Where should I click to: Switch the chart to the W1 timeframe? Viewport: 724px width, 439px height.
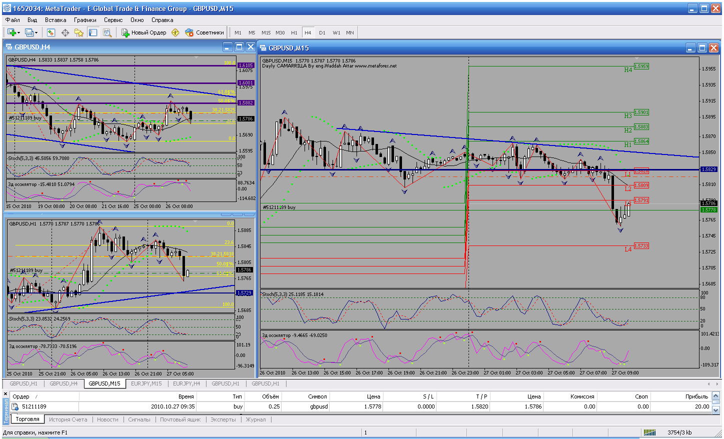point(336,33)
